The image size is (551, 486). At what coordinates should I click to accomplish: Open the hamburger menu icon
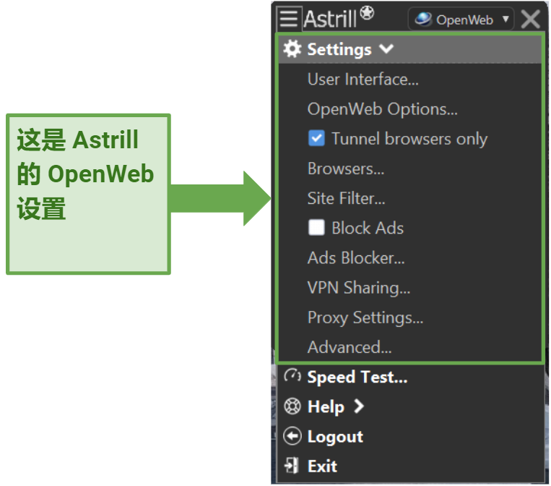(x=289, y=18)
